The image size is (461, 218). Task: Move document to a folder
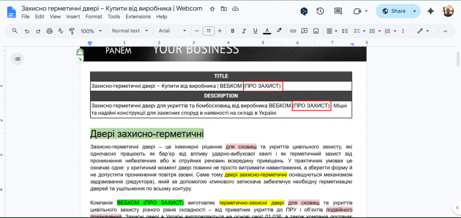224,9
